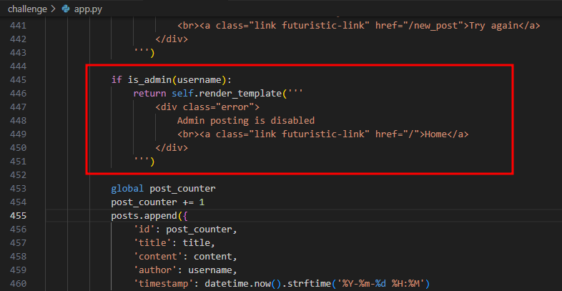The image size is (562, 291).
Task: Open the challenge folder breadcrumb
Action: tap(27, 10)
